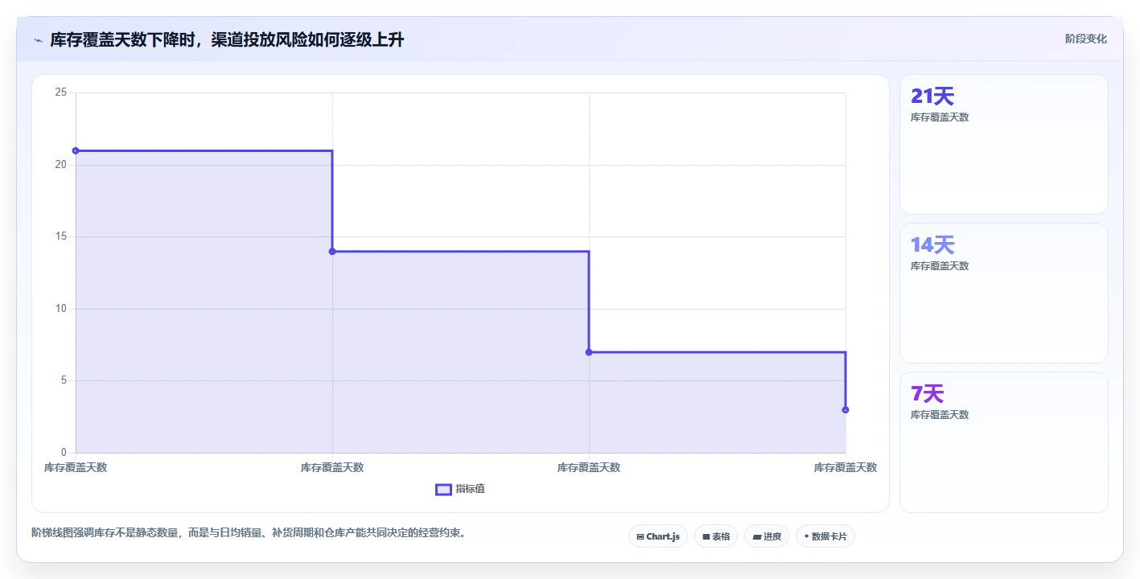This screenshot has width=1140, height=579.
Task: Select the 表格 chip
Action: point(716,536)
